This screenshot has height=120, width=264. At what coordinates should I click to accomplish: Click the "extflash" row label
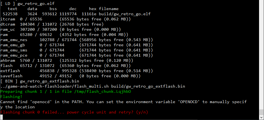coord(10,71)
